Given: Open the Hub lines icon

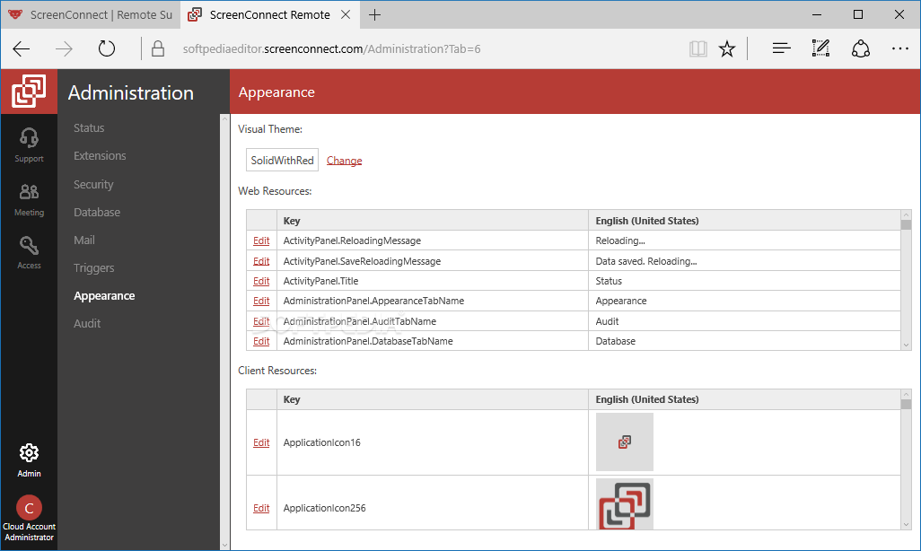Looking at the screenshot, I should point(781,48).
